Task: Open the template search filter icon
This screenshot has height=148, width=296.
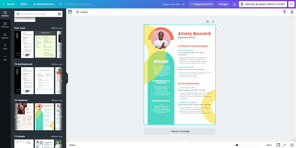Action: pos(59,14)
